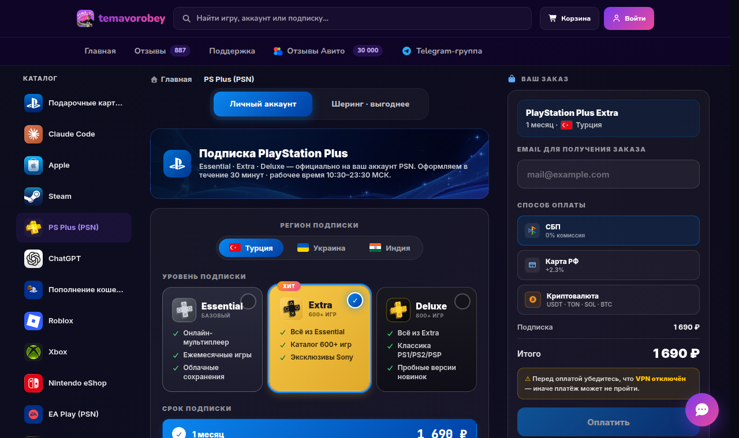Open the Корзина cart button
739x438 pixels.
click(x=569, y=18)
